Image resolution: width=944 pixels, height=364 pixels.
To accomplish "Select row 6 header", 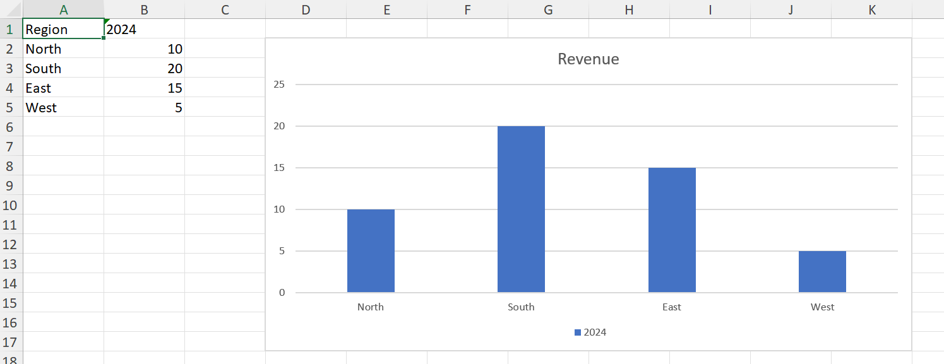I will point(11,127).
